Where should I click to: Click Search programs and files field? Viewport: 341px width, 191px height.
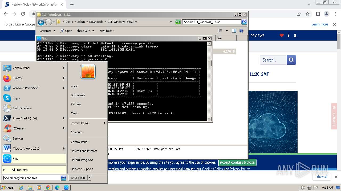pos(31,178)
